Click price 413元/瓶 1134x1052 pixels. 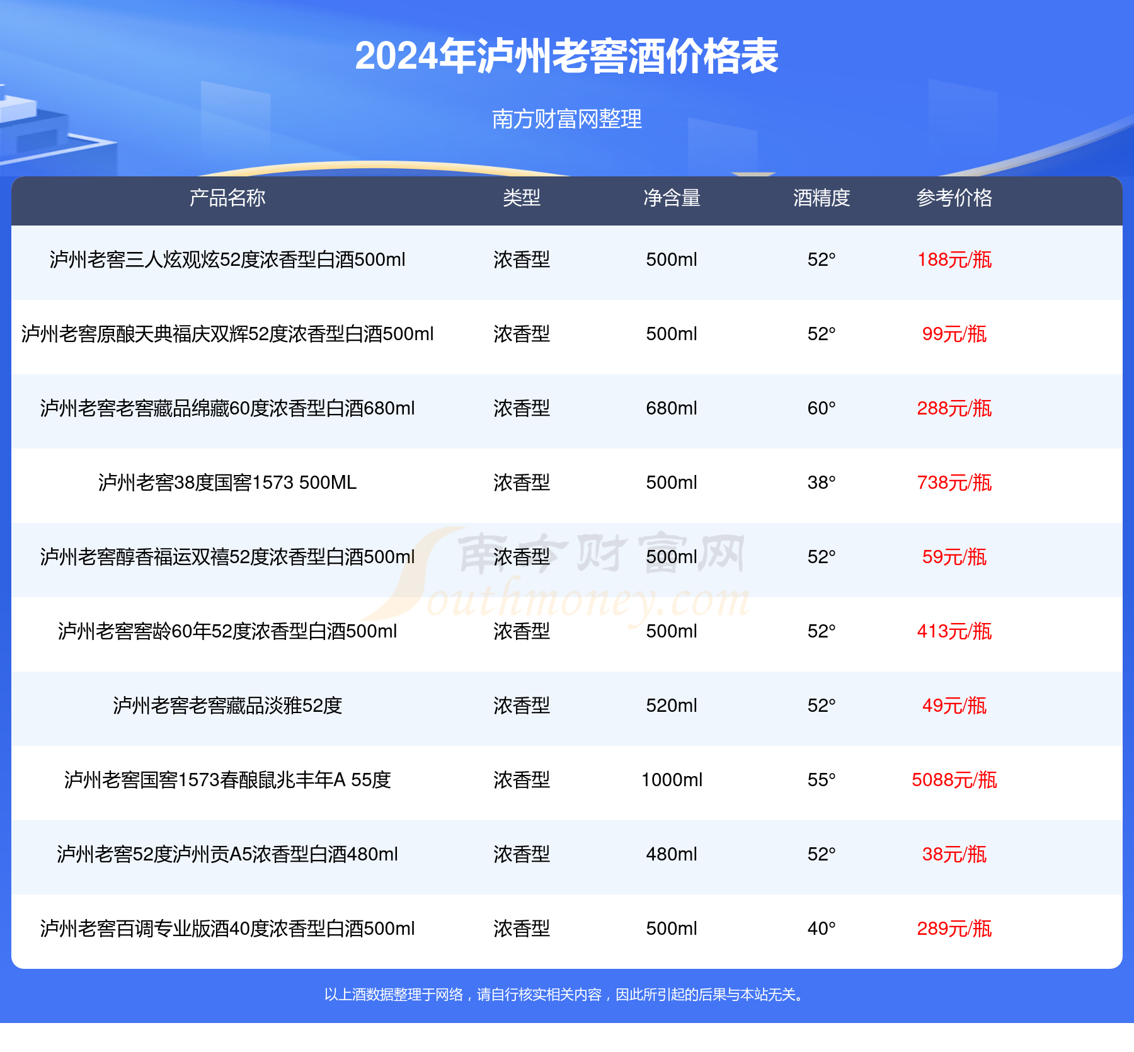[954, 631]
